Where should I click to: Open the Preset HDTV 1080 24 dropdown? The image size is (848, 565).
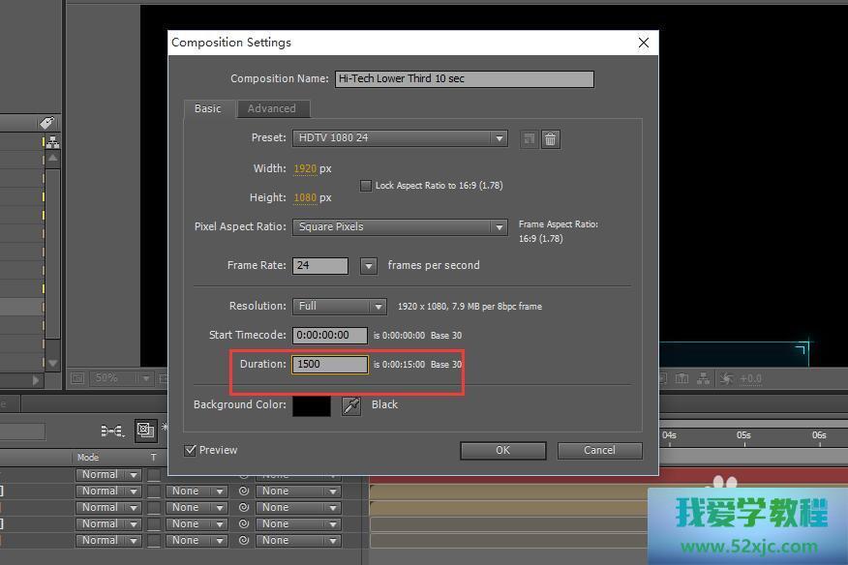[400, 138]
